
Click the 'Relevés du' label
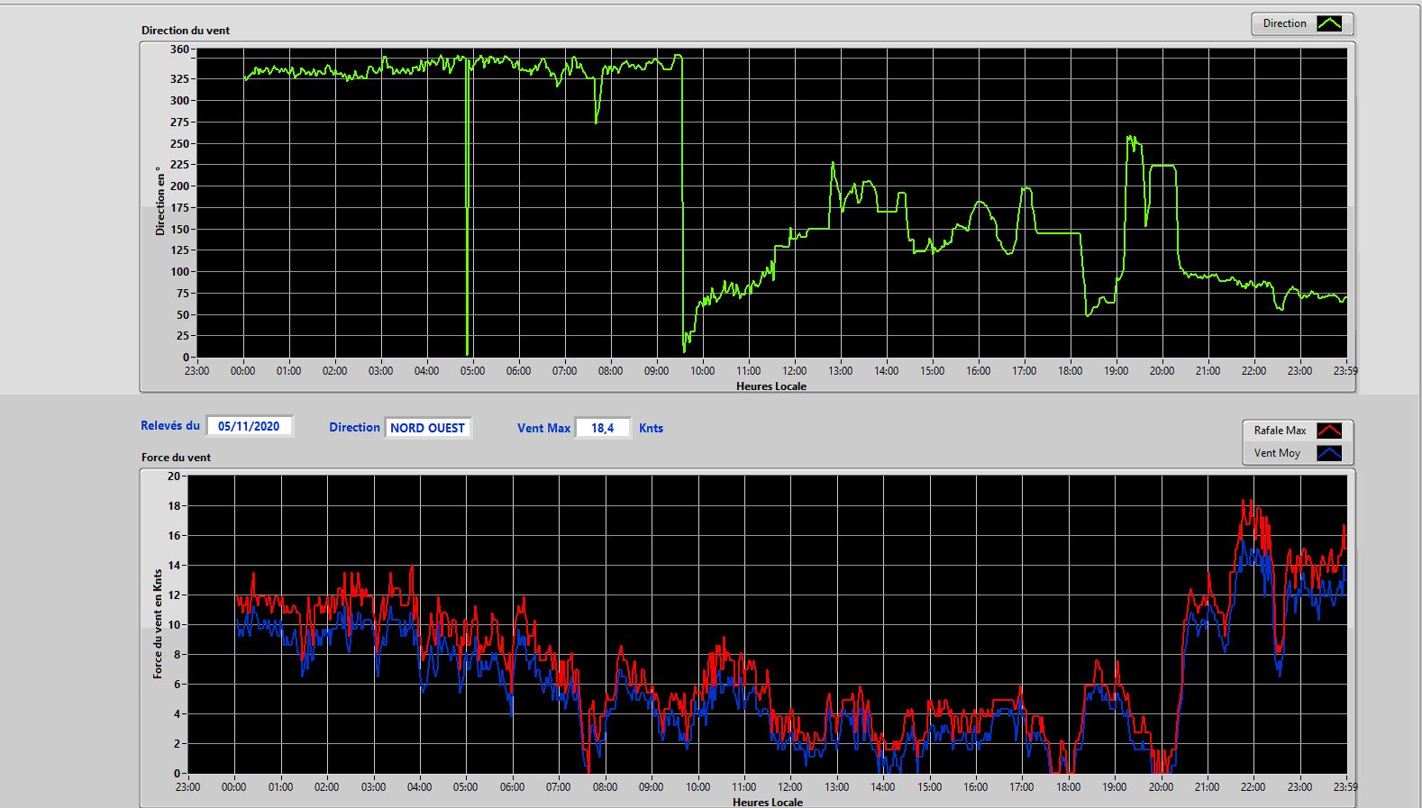point(170,425)
